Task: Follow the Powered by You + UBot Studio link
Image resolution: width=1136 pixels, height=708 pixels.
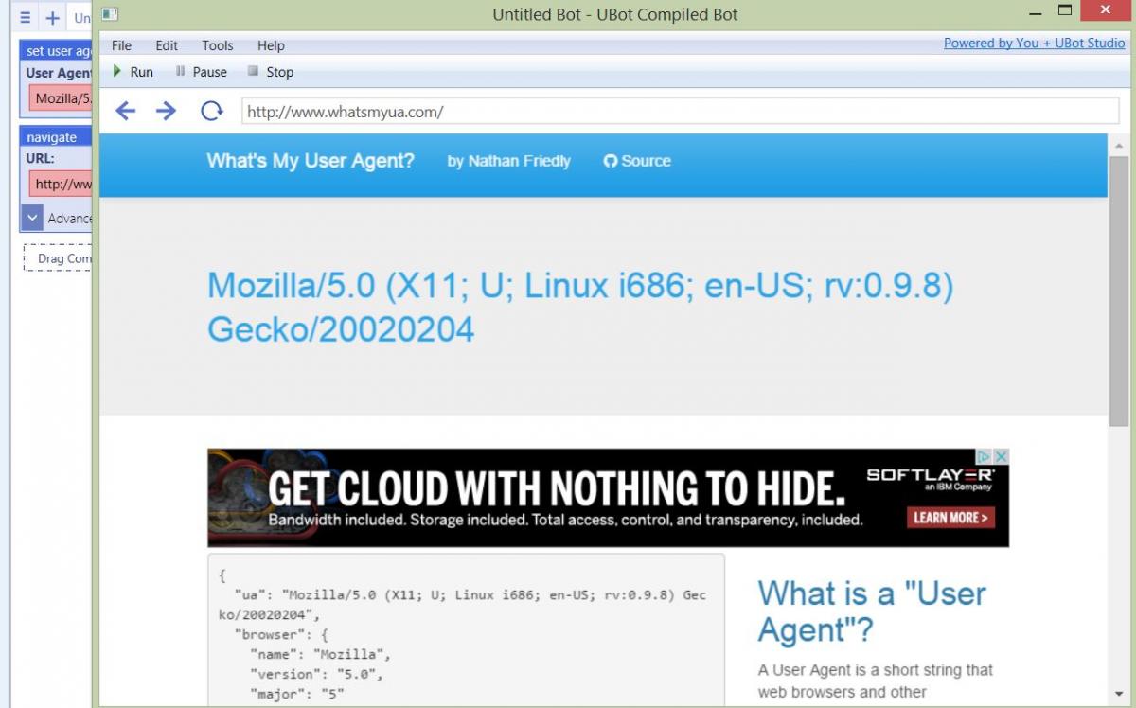Action: tap(1035, 43)
